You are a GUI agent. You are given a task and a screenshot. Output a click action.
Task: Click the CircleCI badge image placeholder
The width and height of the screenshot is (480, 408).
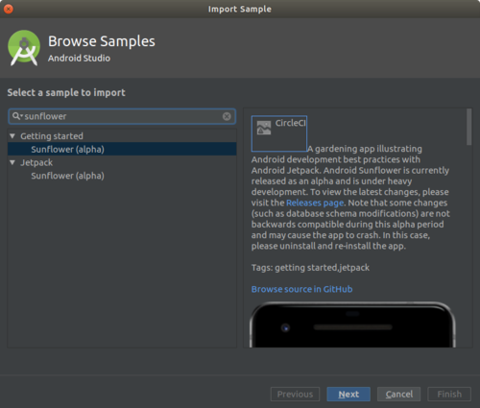[279, 133]
